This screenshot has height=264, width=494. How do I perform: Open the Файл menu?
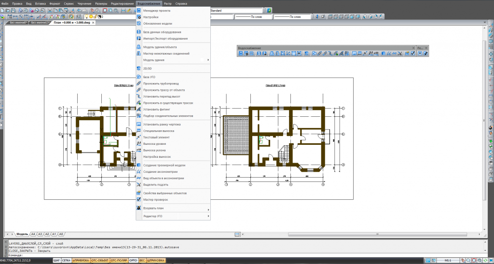(x=5, y=3)
